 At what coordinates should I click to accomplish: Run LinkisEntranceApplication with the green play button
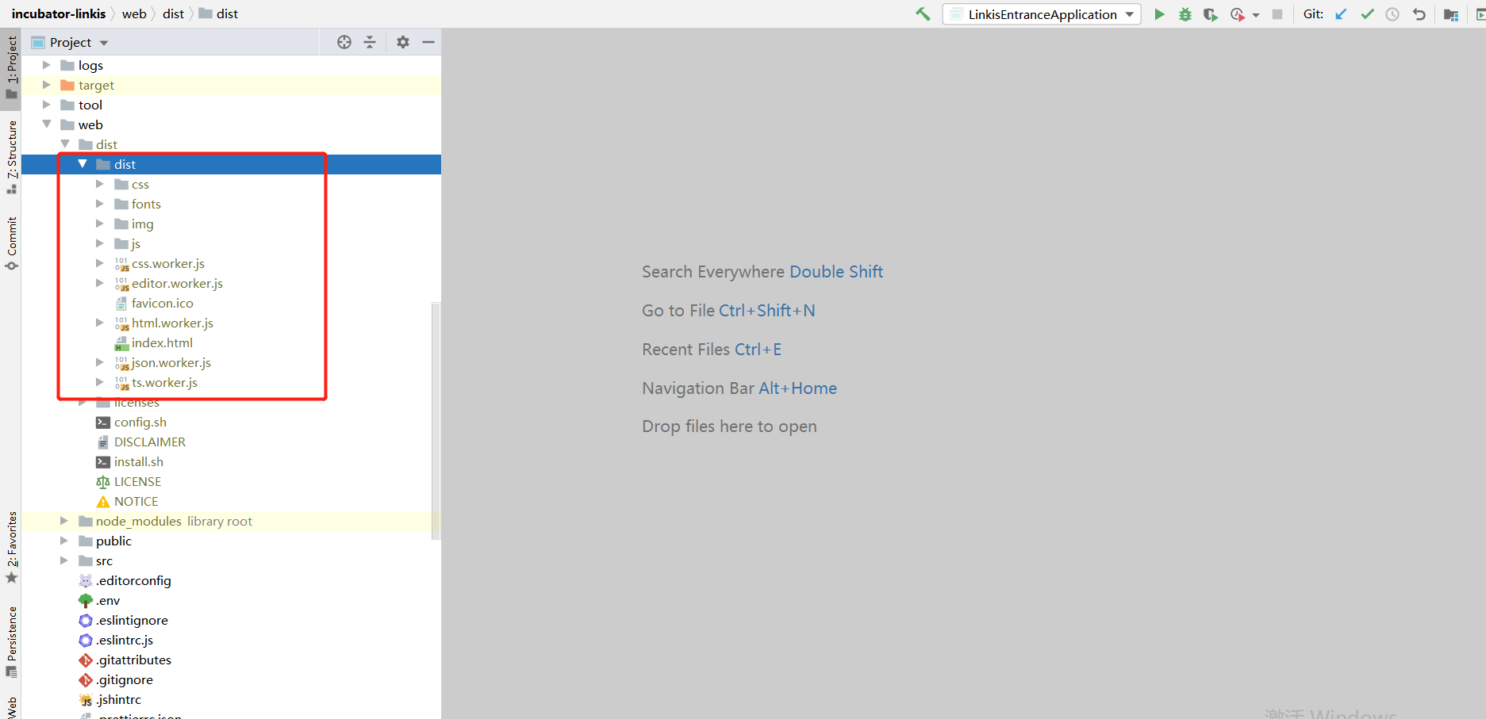(1159, 14)
